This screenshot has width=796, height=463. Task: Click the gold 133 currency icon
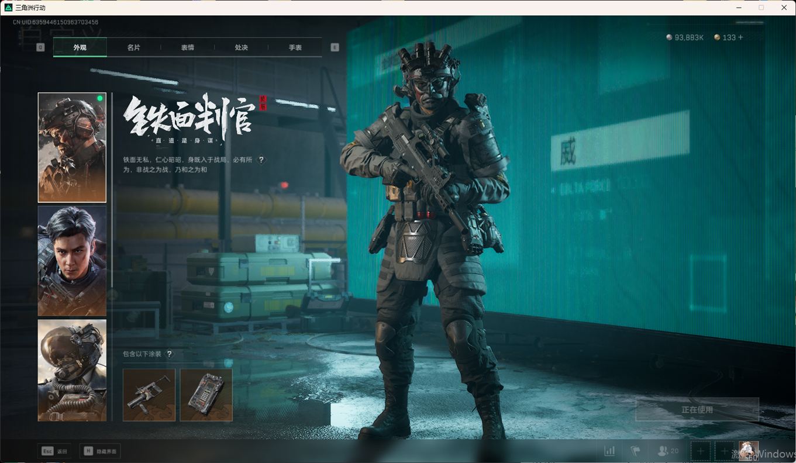717,37
